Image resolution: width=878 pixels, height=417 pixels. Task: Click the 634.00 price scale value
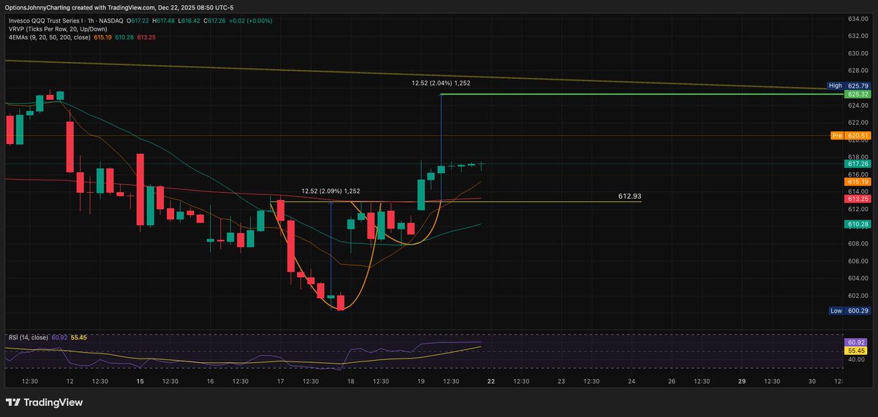pyautogui.click(x=859, y=18)
